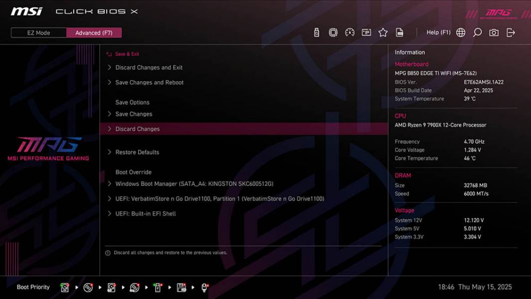
Task: Select the USB CD/DVD boot priority icon
Action: point(135,288)
